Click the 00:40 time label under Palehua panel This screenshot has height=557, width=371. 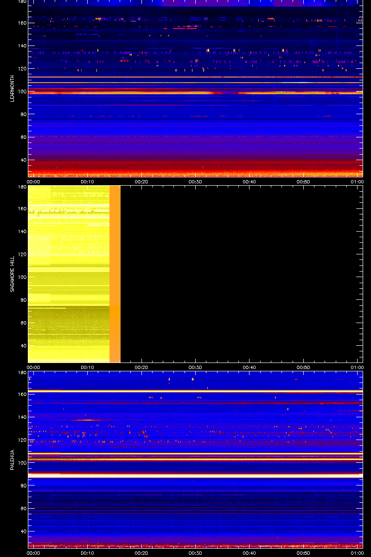pos(249,553)
